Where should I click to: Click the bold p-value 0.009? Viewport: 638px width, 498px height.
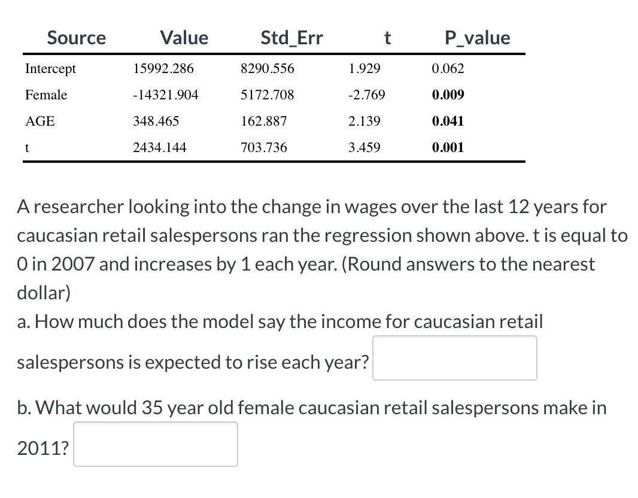[448, 95]
